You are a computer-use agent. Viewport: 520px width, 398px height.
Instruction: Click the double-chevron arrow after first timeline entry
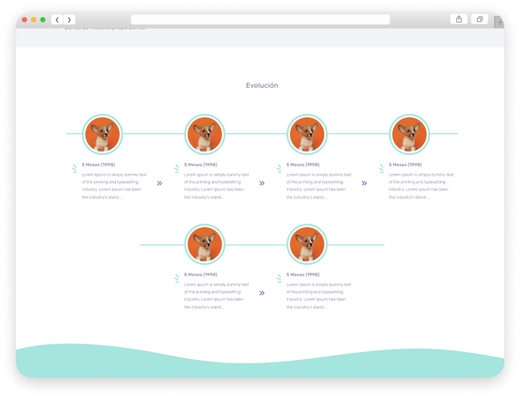(159, 183)
